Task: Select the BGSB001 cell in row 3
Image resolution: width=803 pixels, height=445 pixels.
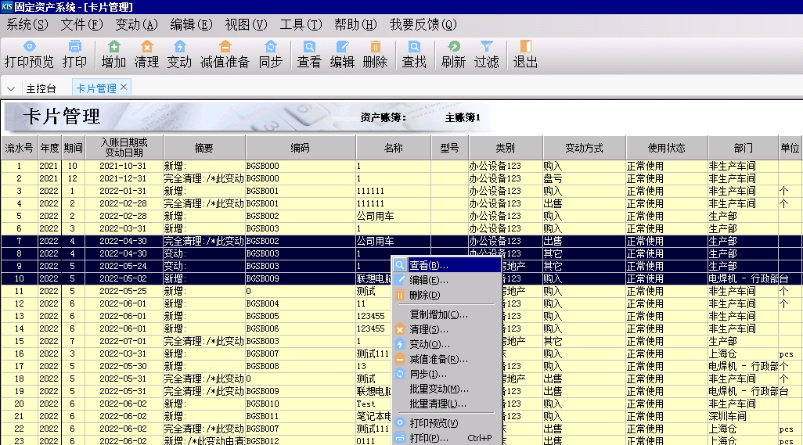Action: click(x=300, y=191)
